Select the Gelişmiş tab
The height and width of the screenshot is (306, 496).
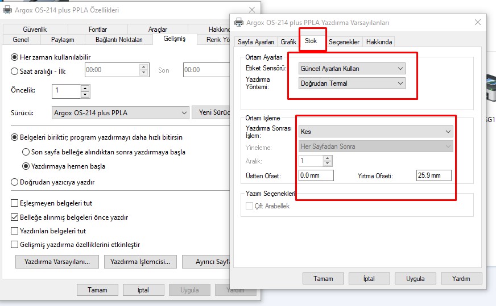point(175,39)
